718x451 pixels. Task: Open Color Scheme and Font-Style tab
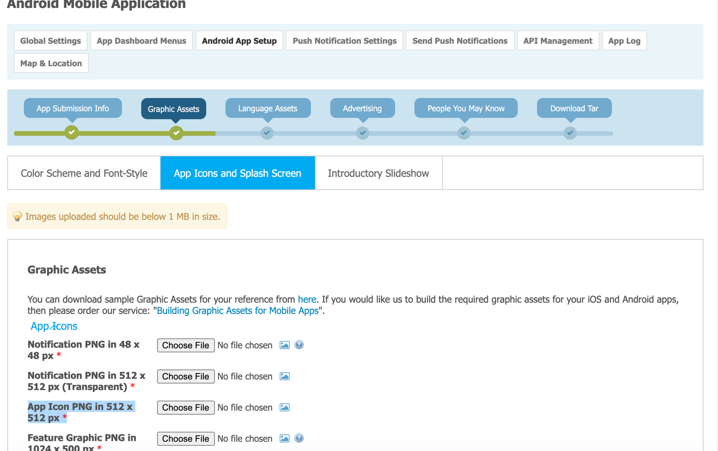click(x=84, y=173)
